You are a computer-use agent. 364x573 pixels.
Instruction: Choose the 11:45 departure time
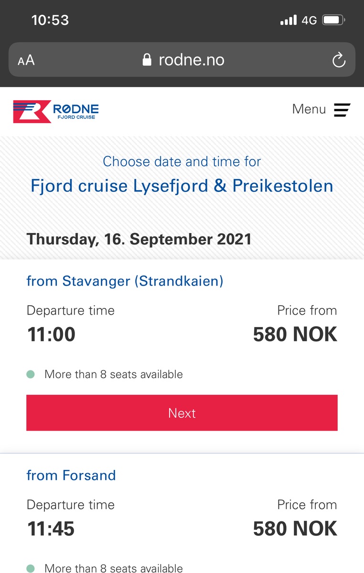pos(51,529)
